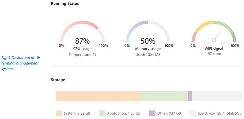Click the 50% Memory usage value

(x=148, y=41)
